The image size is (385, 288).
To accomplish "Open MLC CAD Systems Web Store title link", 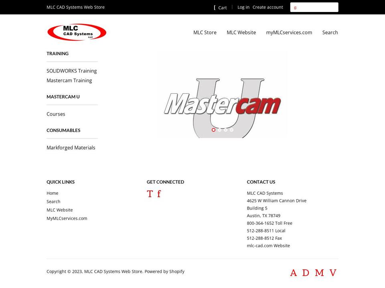I will (x=76, y=7).
